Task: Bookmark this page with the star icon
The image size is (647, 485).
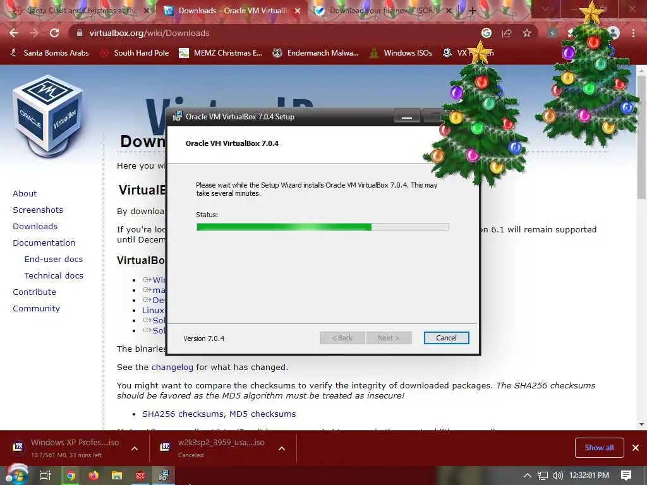Action: point(527,33)
